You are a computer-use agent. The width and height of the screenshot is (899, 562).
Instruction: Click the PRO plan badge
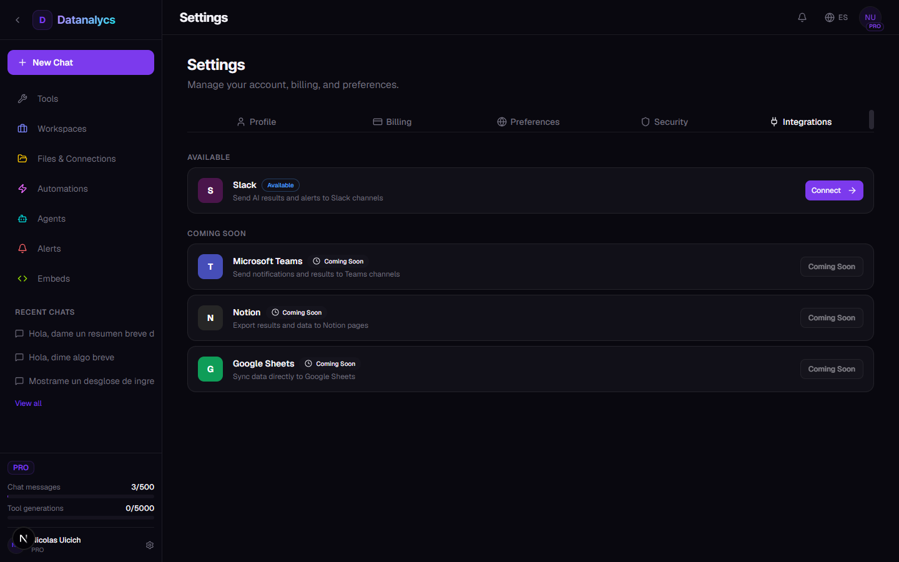tap(21, 467)
